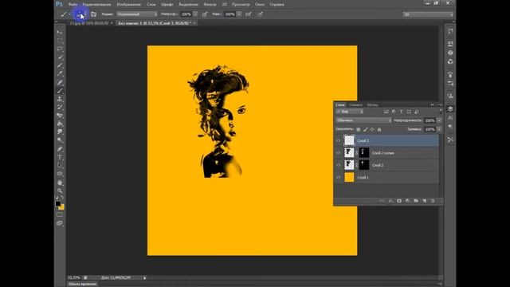510x287 pixels.
Task: Select the Crop tool
Action: coord(60,65)
